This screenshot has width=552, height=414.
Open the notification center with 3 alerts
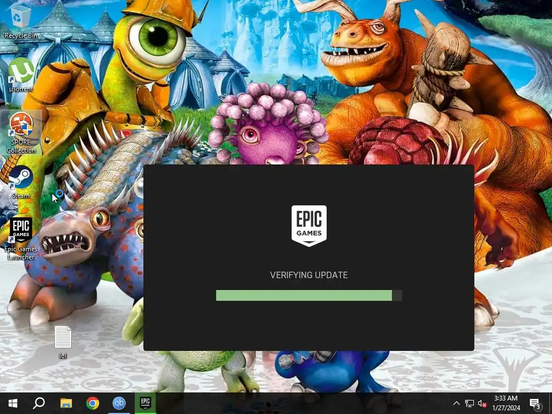[x=535, y=403]
